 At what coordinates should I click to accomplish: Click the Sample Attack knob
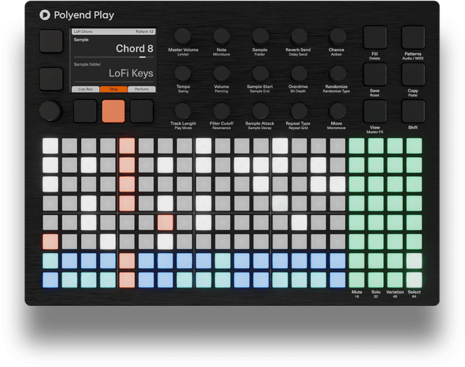pyautogui.click(x=260, y=111)
